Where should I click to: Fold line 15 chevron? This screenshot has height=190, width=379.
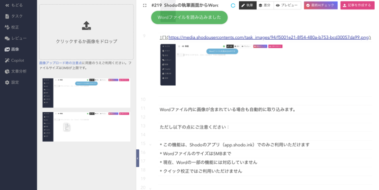pos(150,145)
